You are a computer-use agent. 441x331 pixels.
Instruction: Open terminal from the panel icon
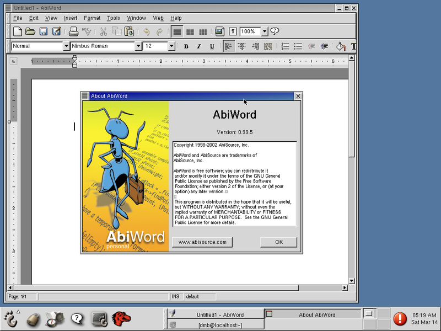point(99,319)
